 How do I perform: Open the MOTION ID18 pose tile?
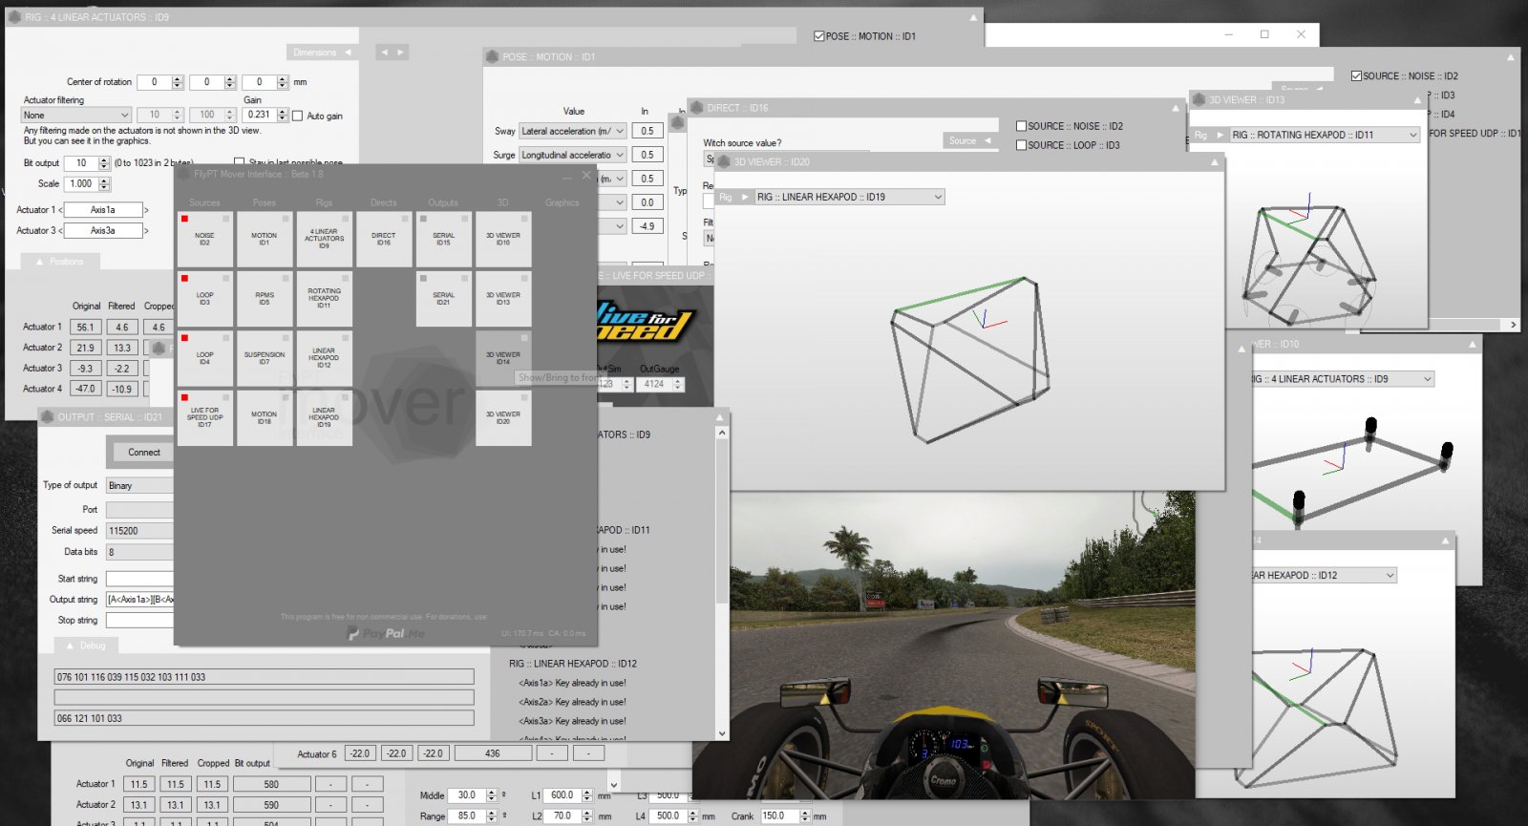tap(264, 418)
